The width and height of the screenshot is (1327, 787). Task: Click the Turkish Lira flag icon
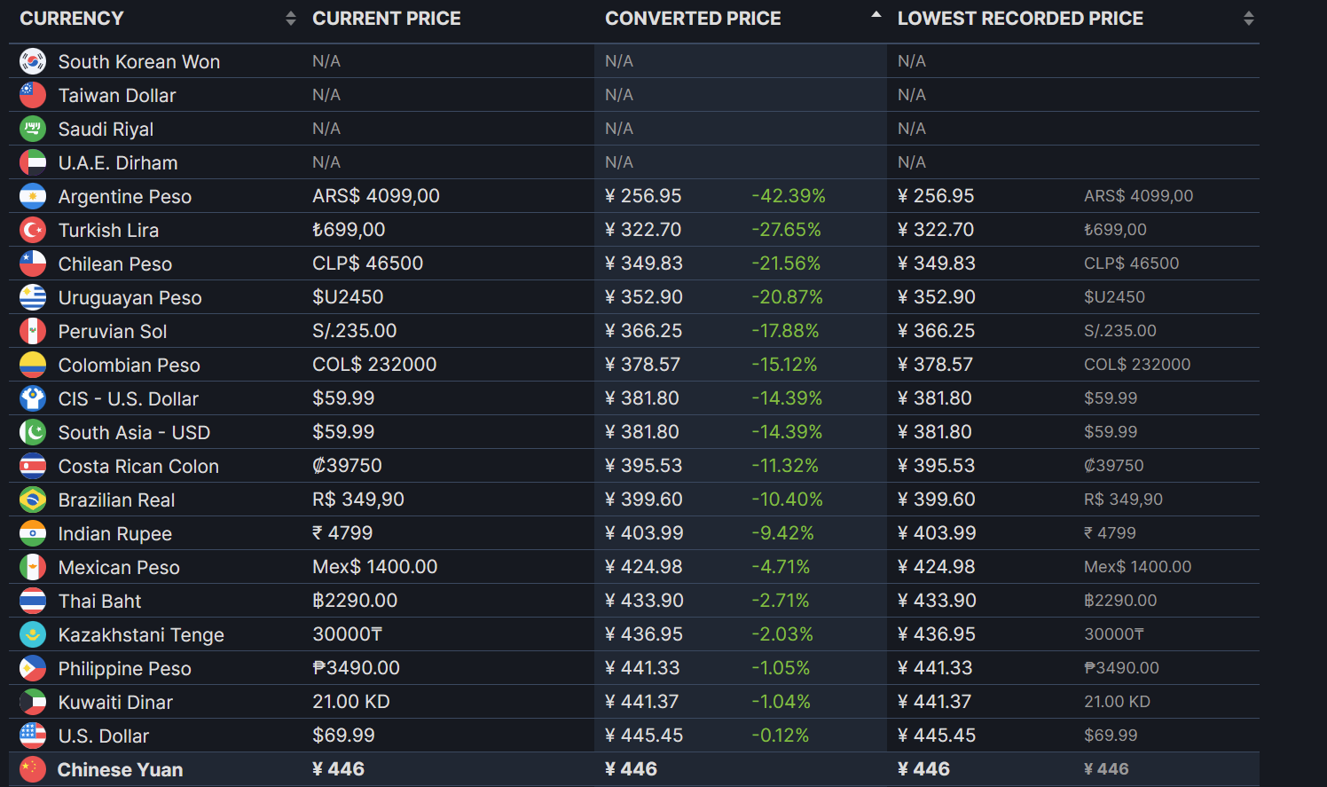pos(33,230)
